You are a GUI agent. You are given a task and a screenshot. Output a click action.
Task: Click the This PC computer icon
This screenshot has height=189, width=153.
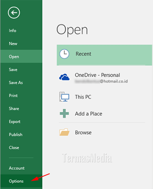click(x=64, y=97)
